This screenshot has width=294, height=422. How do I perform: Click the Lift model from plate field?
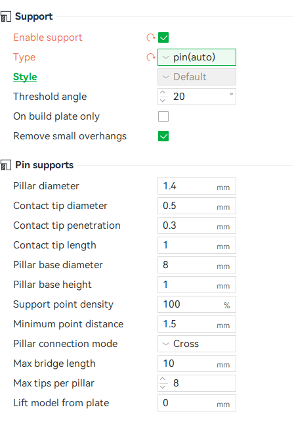click(197, 403)
